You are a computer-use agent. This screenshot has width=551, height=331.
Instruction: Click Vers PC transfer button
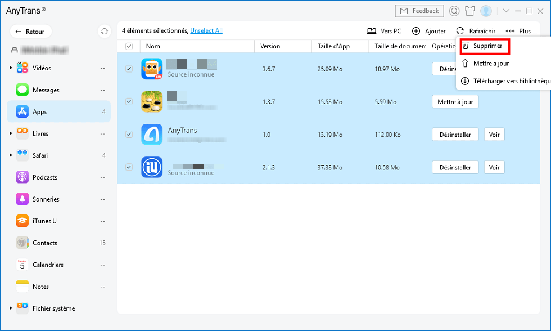pyautogui.click(x=383, y=31)
